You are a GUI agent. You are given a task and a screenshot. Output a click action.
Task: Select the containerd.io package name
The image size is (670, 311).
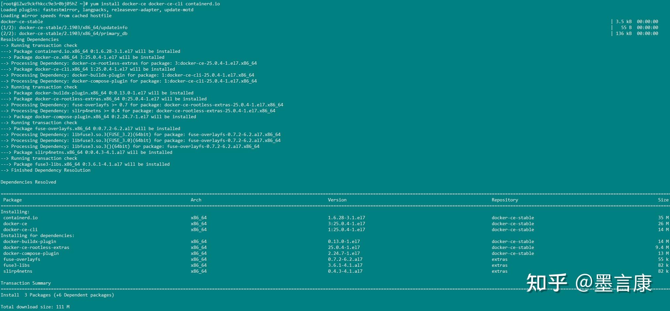pyautogui.click(x=20, y=218)
